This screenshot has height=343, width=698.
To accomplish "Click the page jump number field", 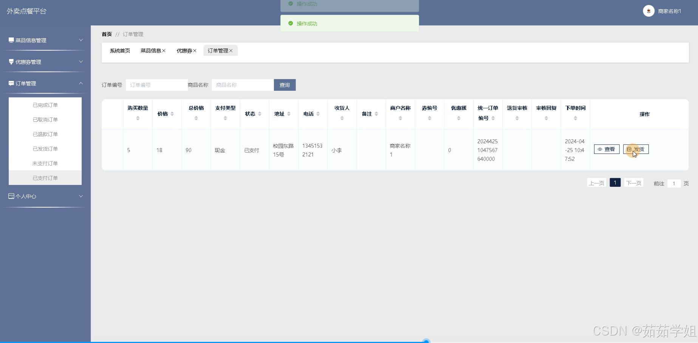I will (x=674, y=183).
